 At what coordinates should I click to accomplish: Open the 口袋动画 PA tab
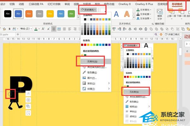pos(36,4)
